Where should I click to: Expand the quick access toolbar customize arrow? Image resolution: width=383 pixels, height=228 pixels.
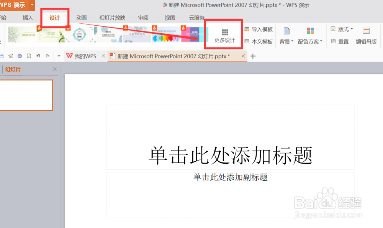click(59, 56)
